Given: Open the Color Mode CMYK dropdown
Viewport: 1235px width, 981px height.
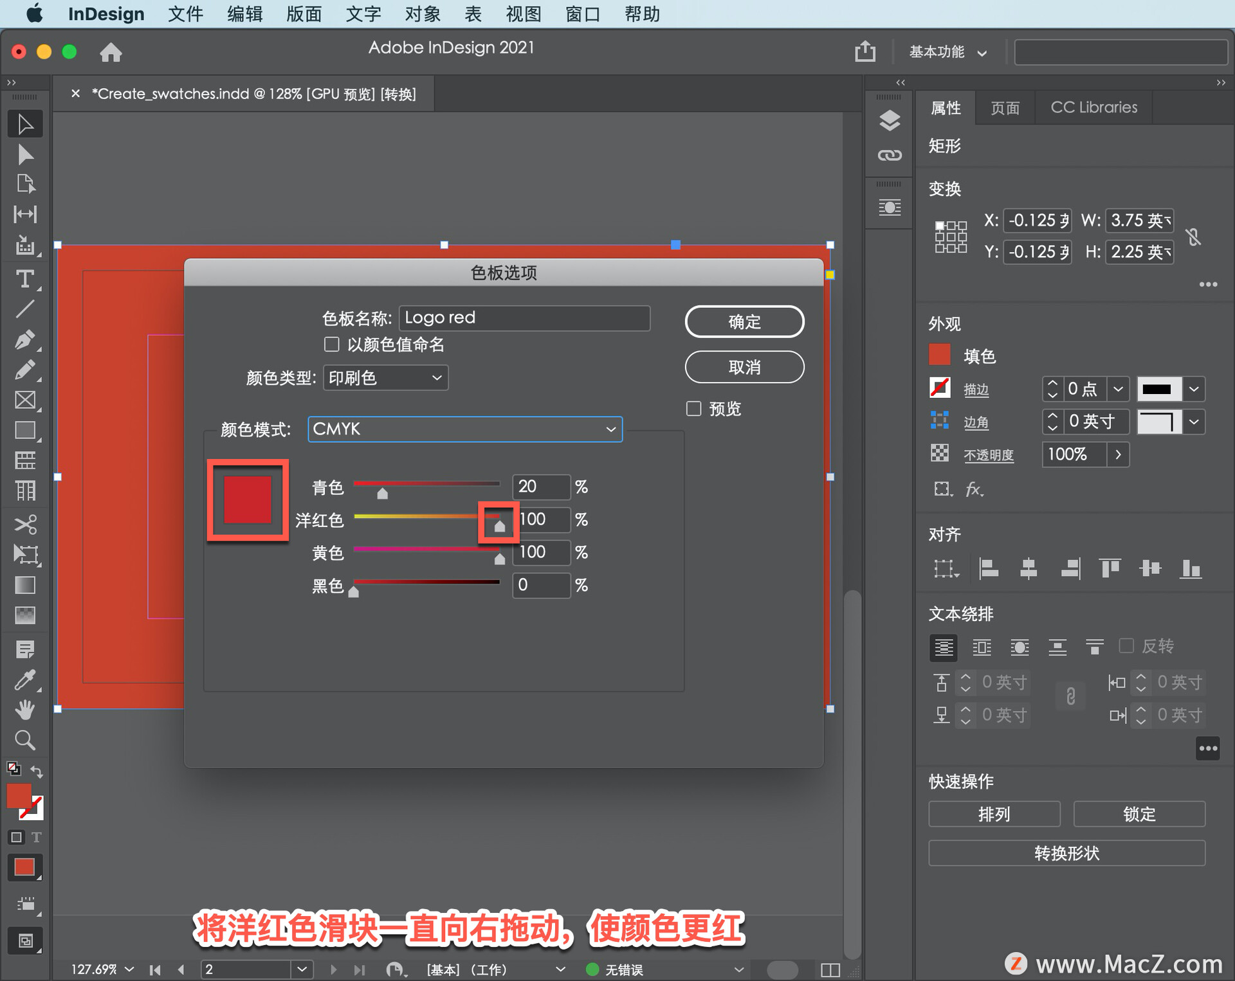Looking at the screenshot, I should coord(464,429).
